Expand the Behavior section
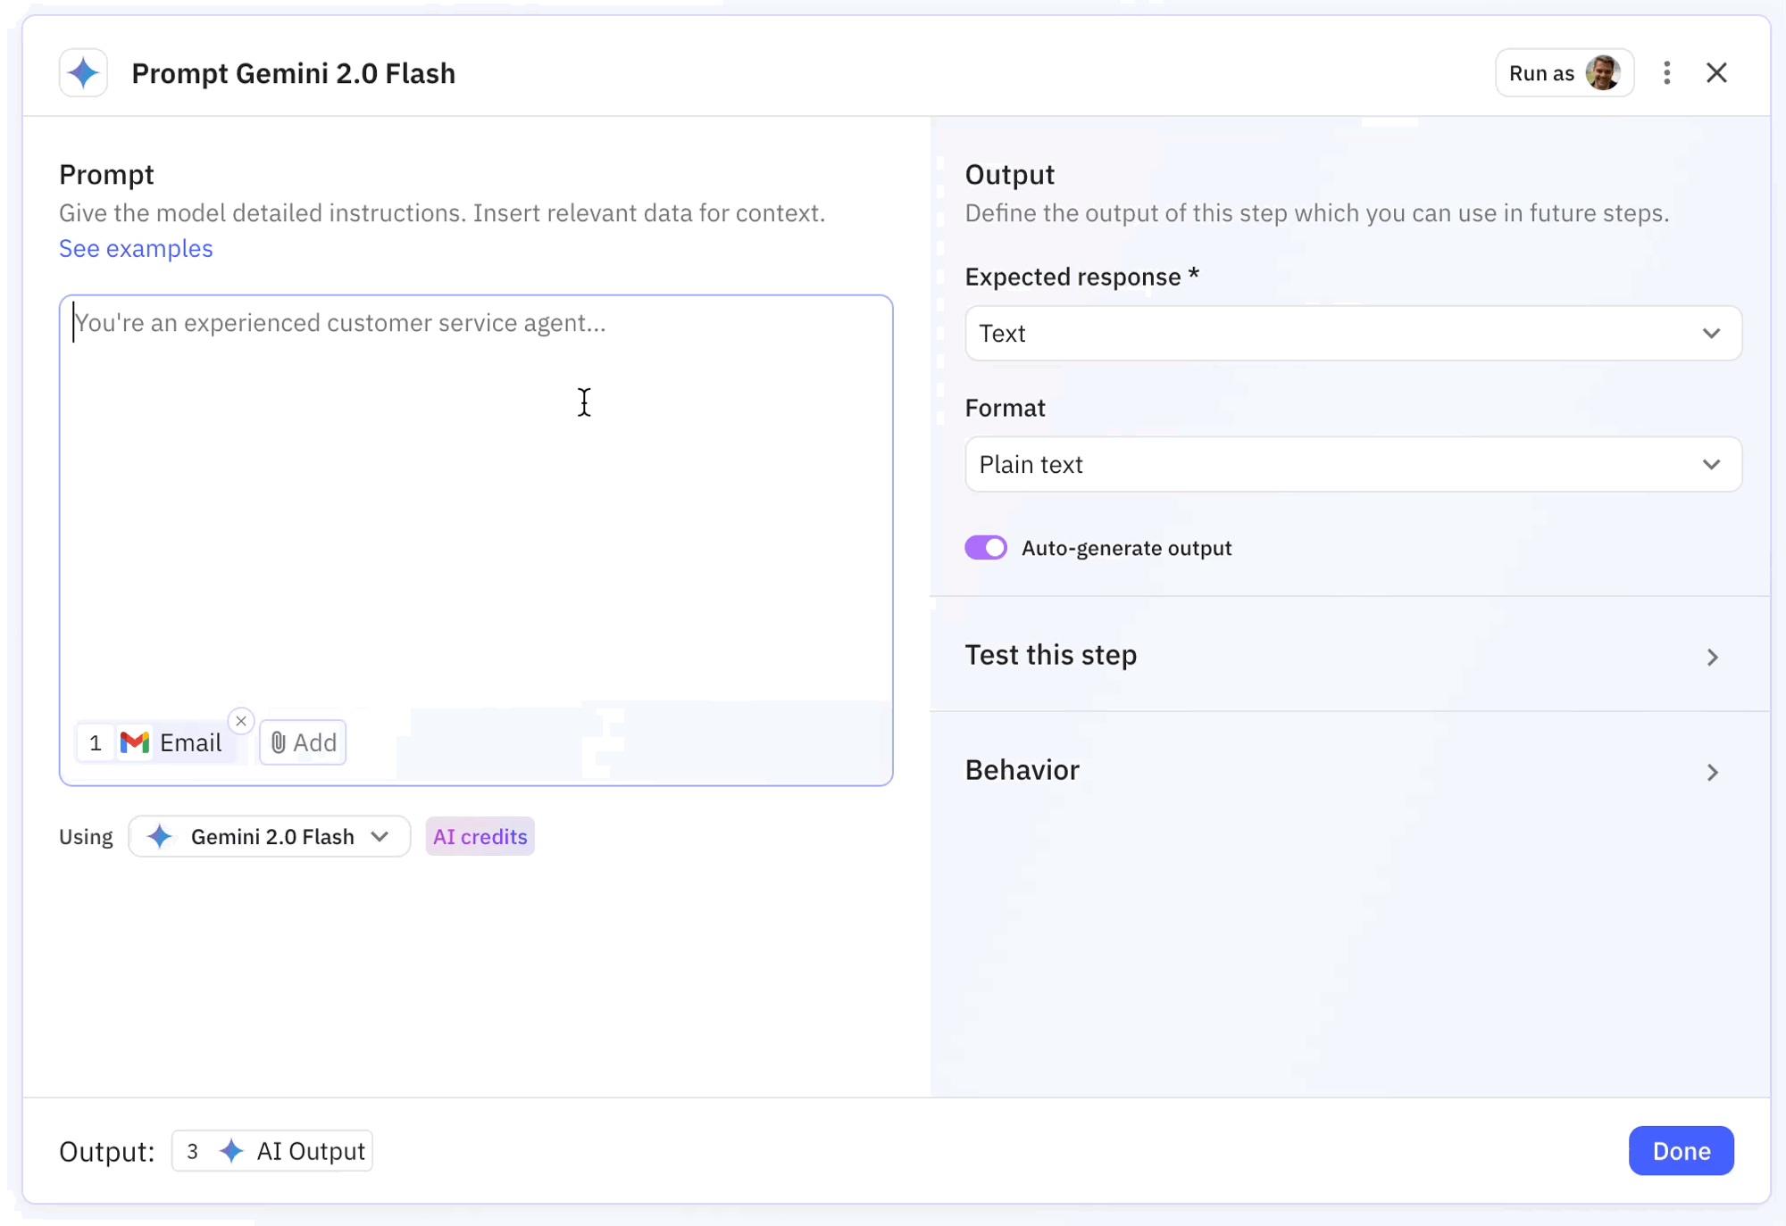Image resolution: width=1786 pixels, height=1226 pixels. pyautogui.click(x=1349, y=770)
